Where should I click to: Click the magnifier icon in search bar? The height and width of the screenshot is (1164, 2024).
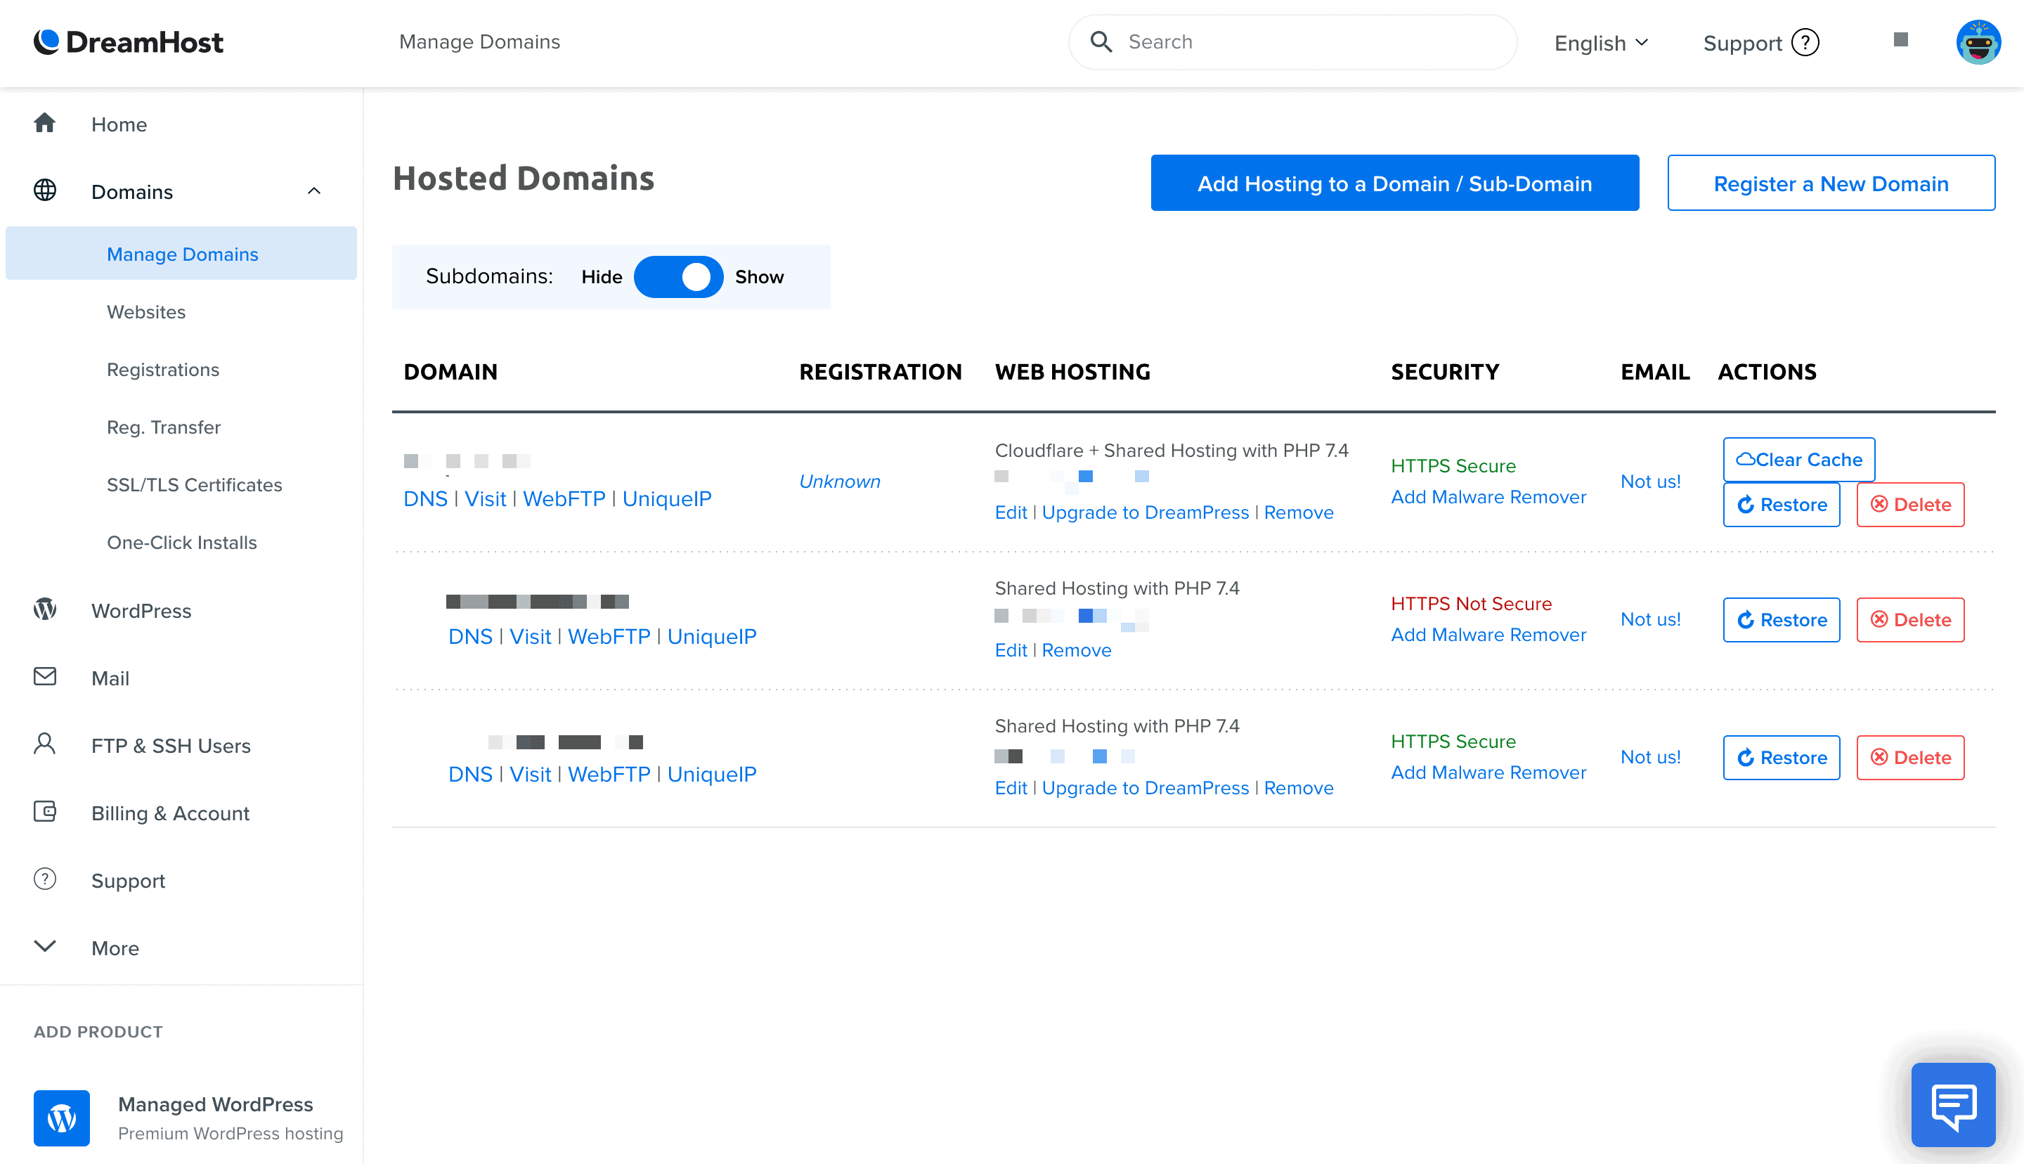(x=1101, y=41)
